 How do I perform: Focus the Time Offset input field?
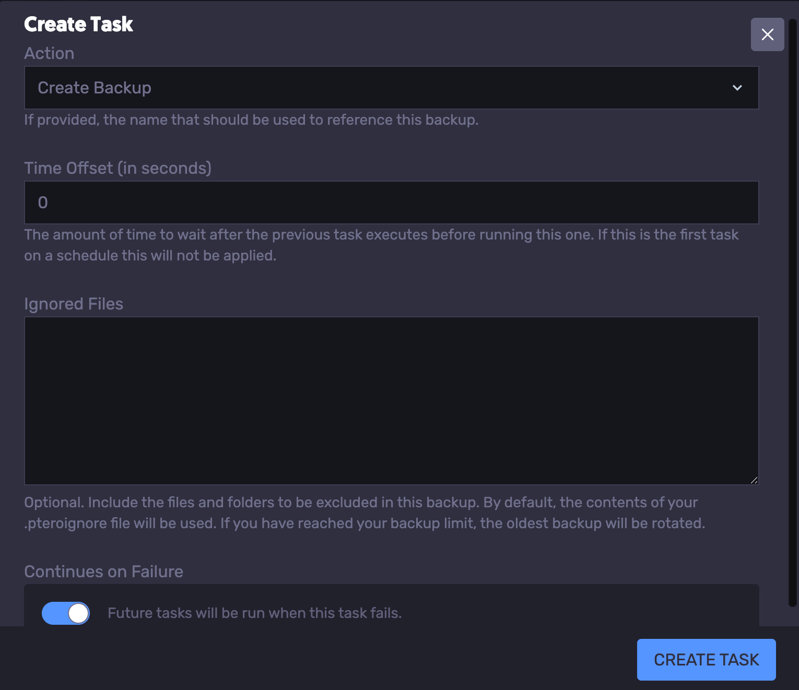(391, 203)
